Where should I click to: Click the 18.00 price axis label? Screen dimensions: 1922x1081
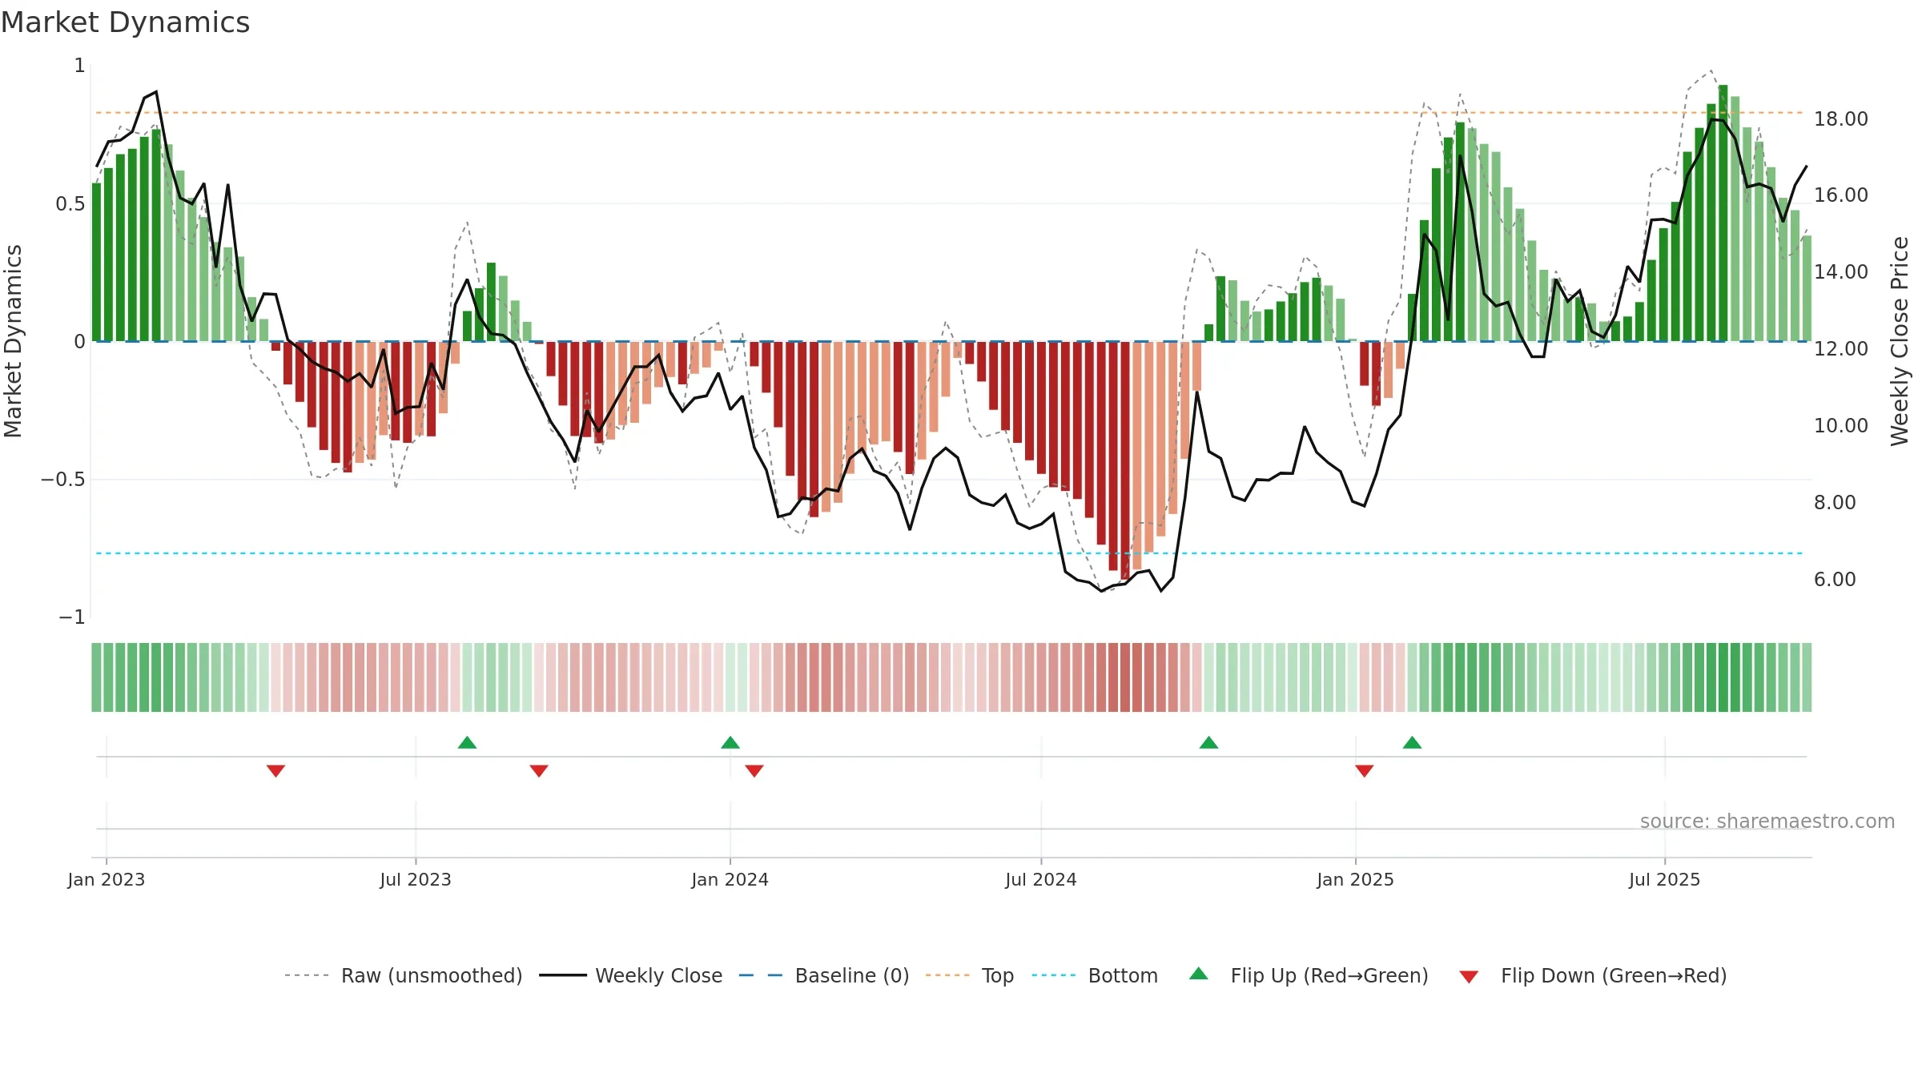(x=1841, y=119)
